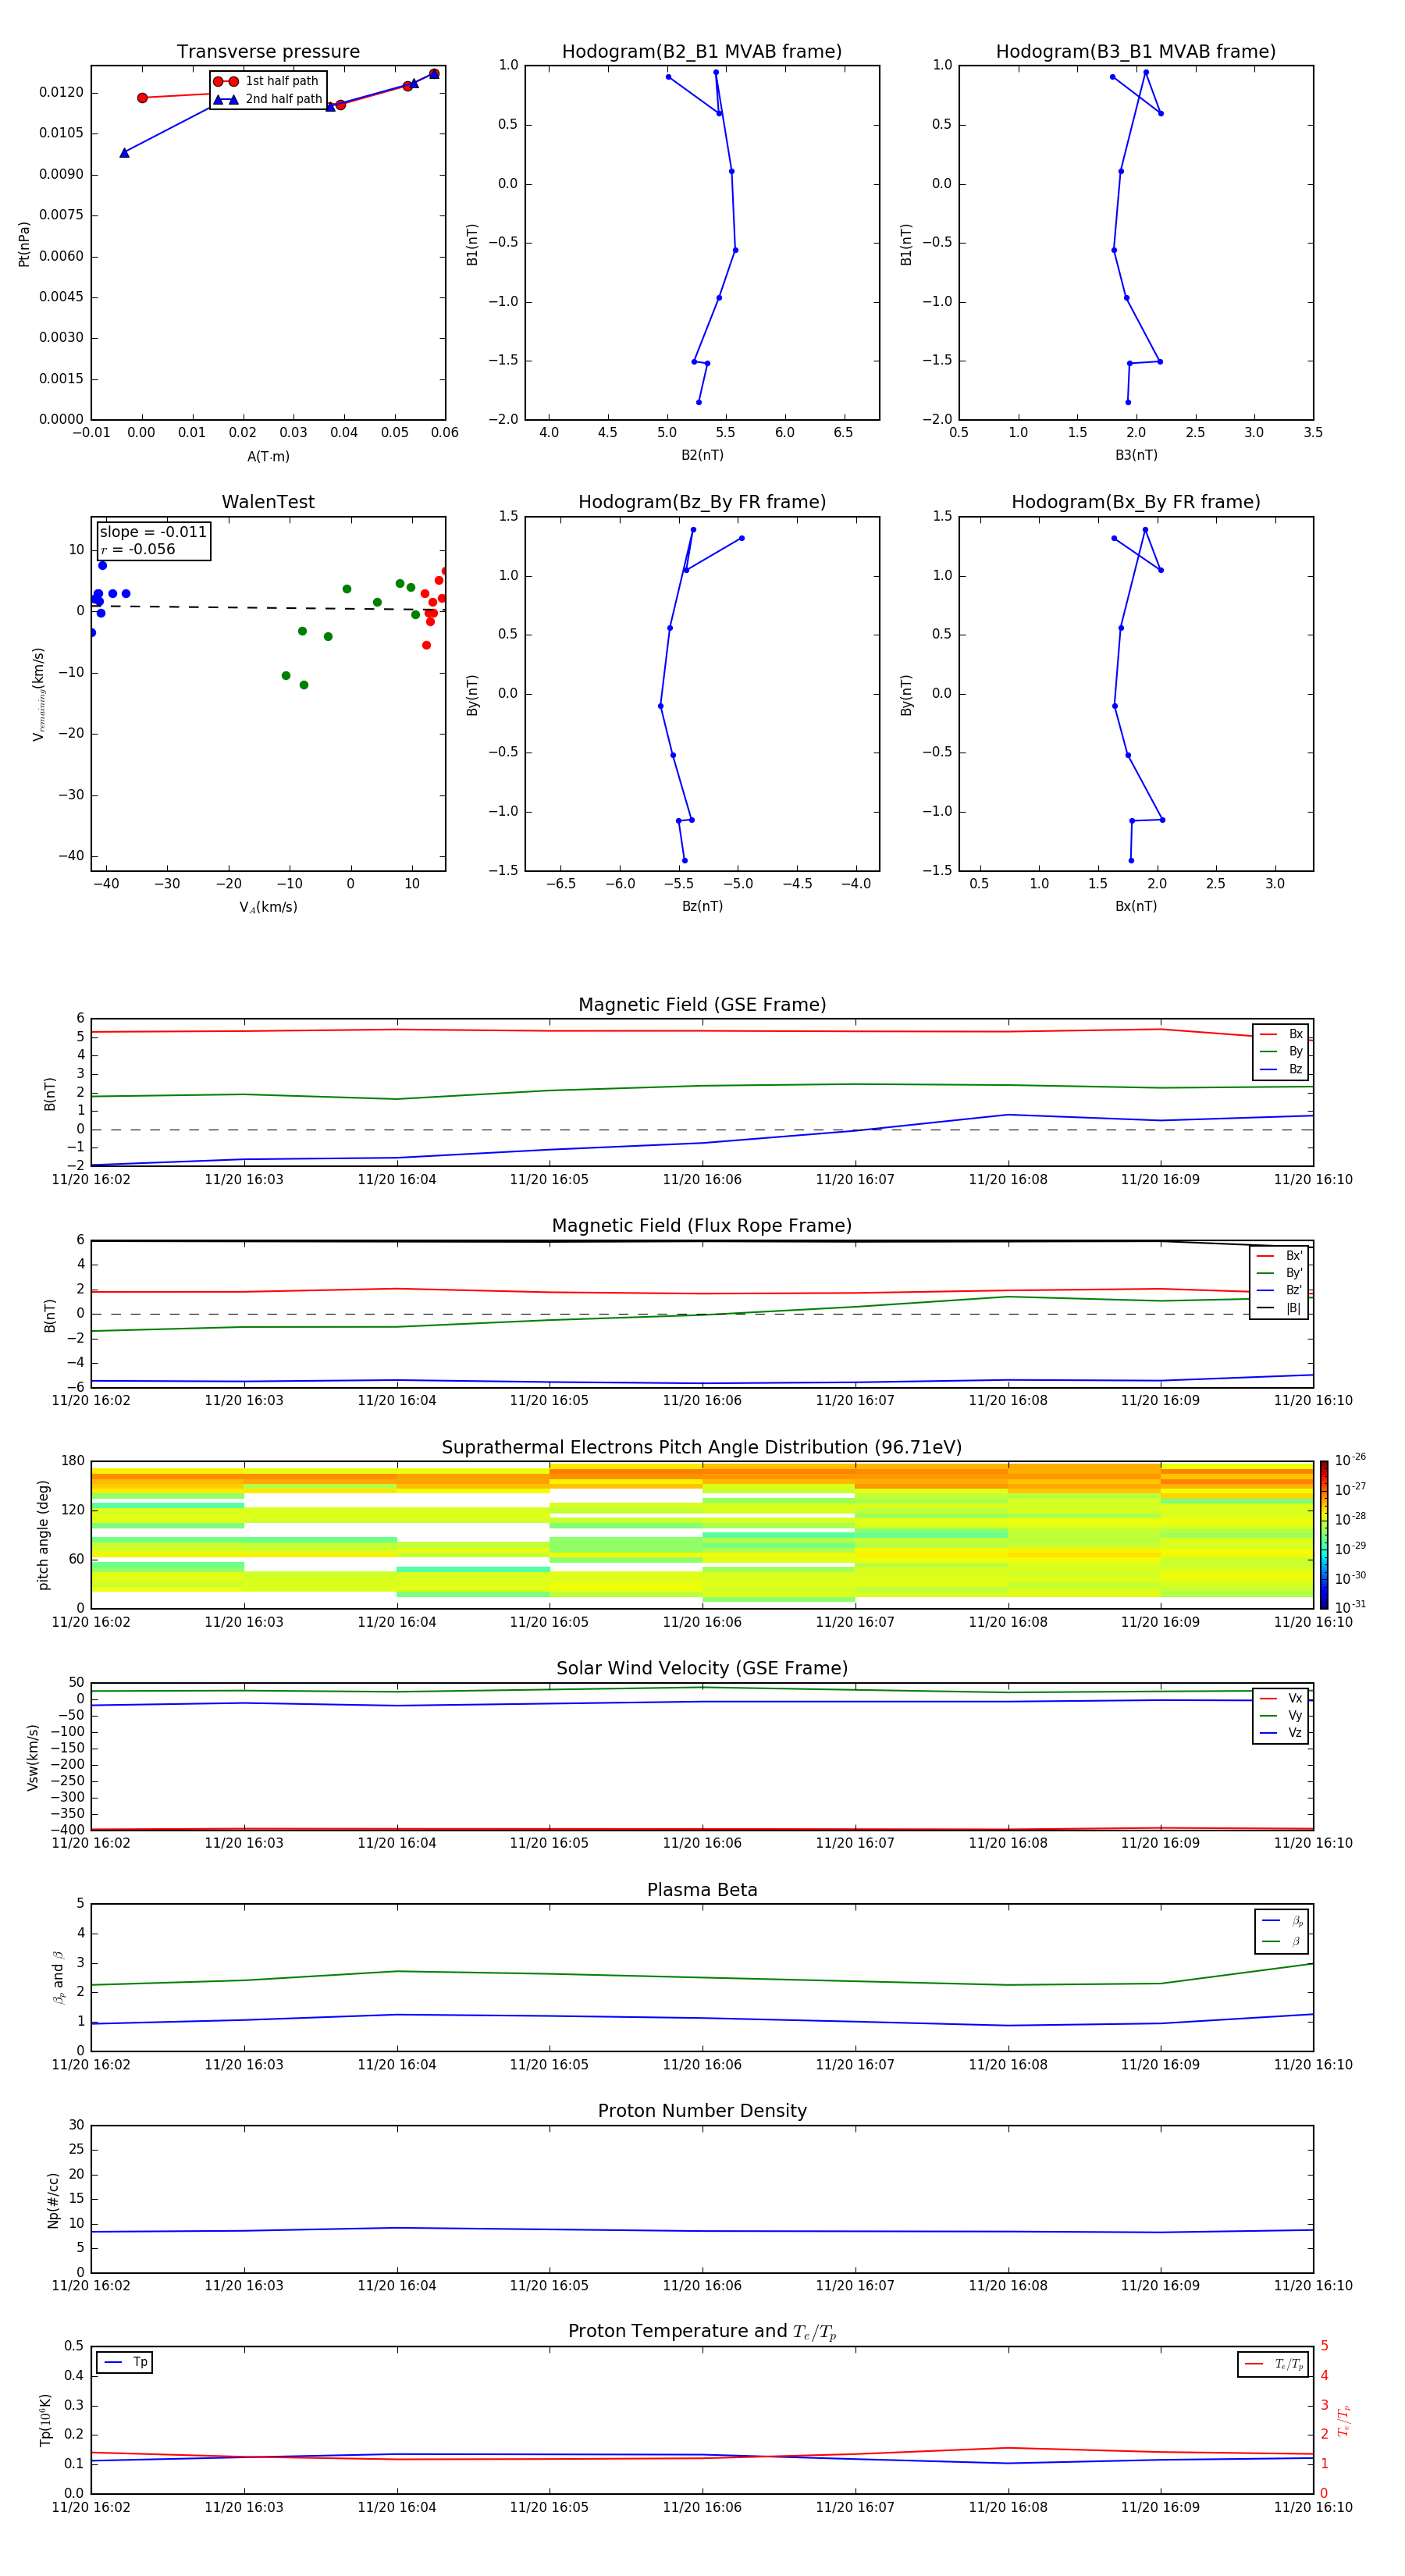Click the 'Vsw(km/s)' y-axis label
The height and width of the screenshot is (2576, 1405).
[33, 1757]
